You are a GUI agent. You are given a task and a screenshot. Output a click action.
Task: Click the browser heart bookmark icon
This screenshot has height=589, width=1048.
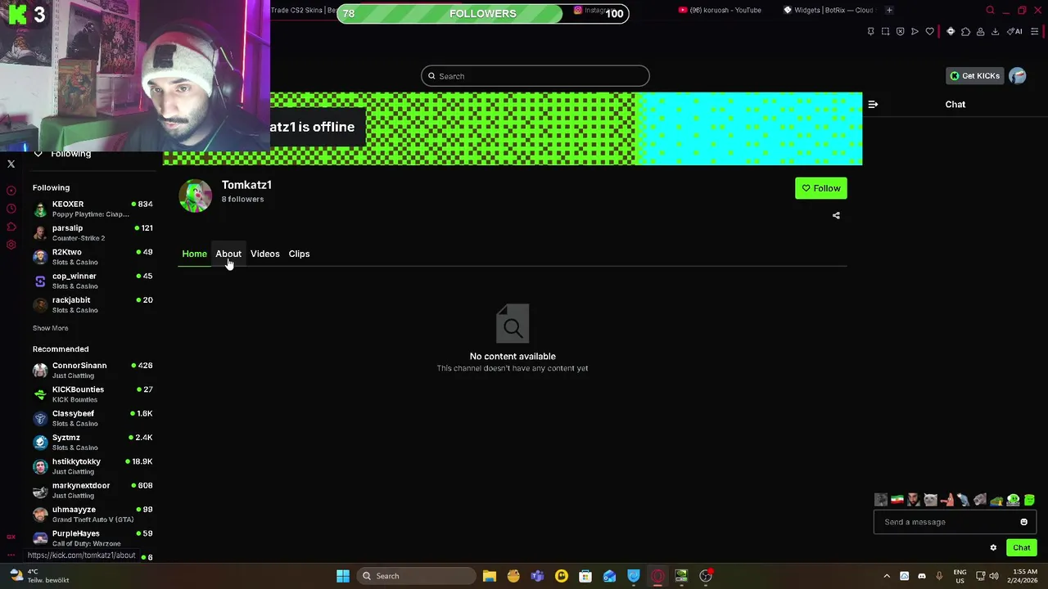[x=929, y=31]
